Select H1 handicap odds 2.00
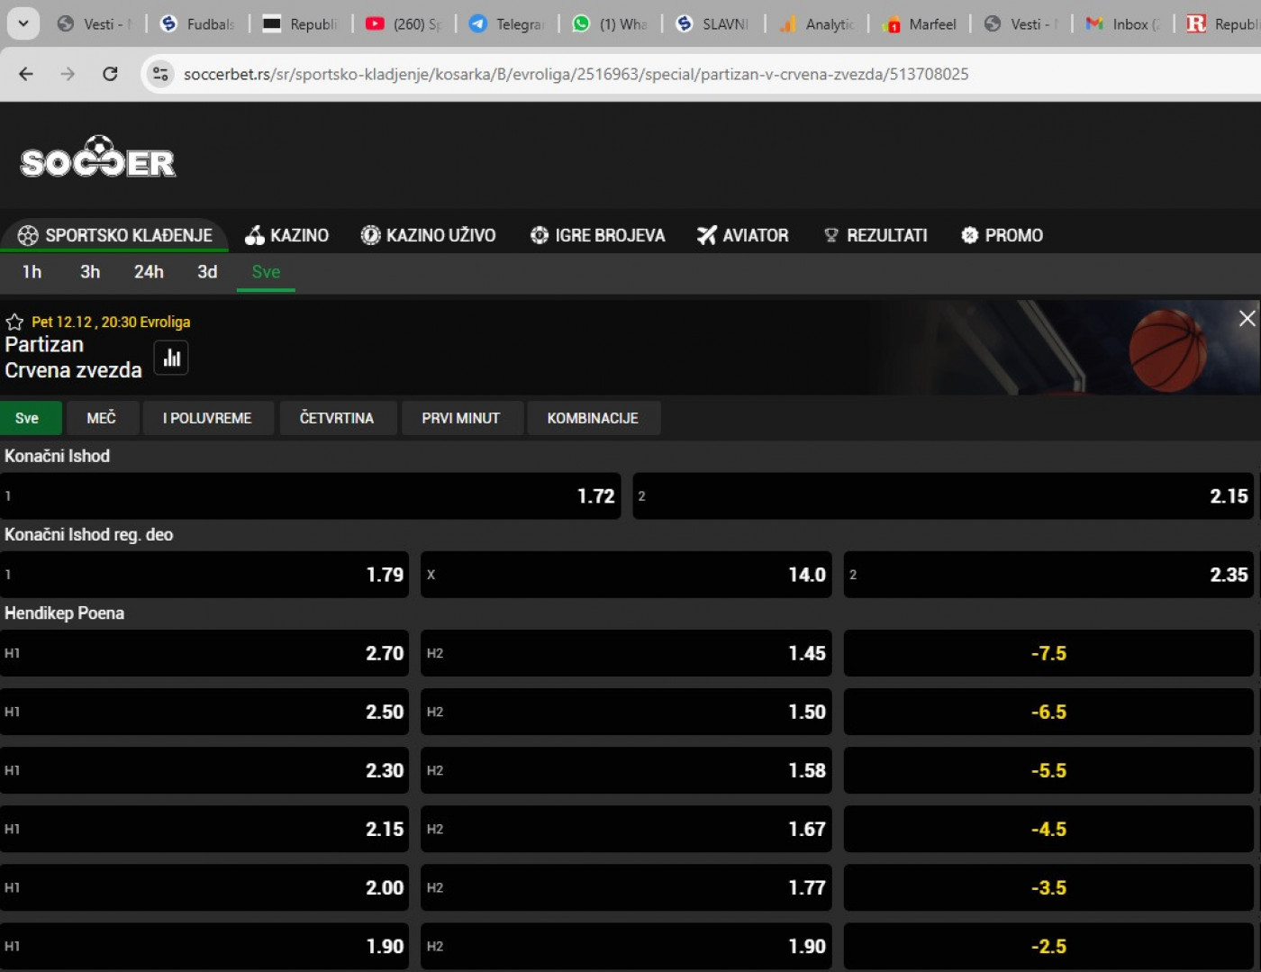Image resolution: width=1261 pixels, height=972 pixels. pos(204,887)
